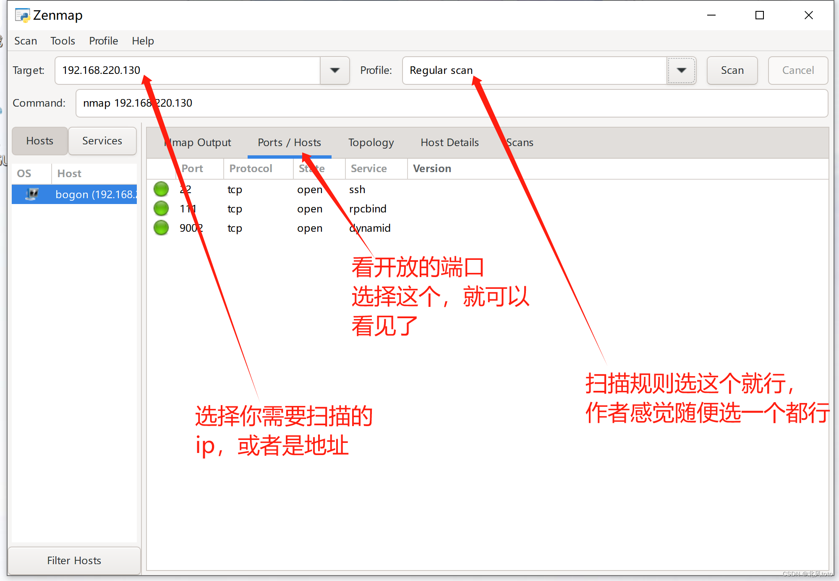Image resolution: width=839 pixels, height=581 pixels.
Task: Focus the Target input field
Action: pos(188,71)
